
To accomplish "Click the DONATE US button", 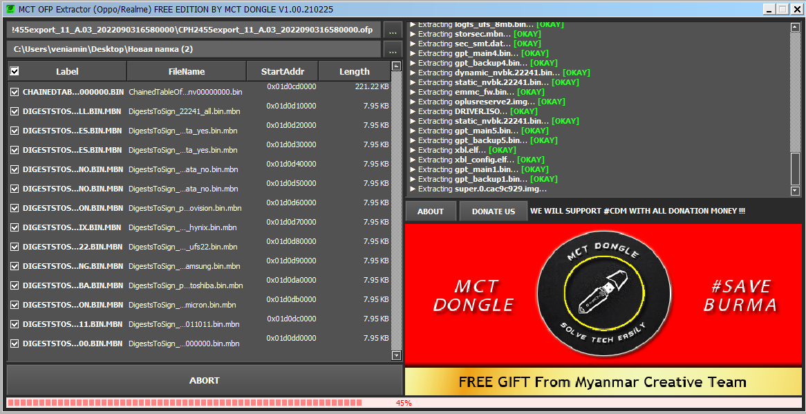I will 494,211.
